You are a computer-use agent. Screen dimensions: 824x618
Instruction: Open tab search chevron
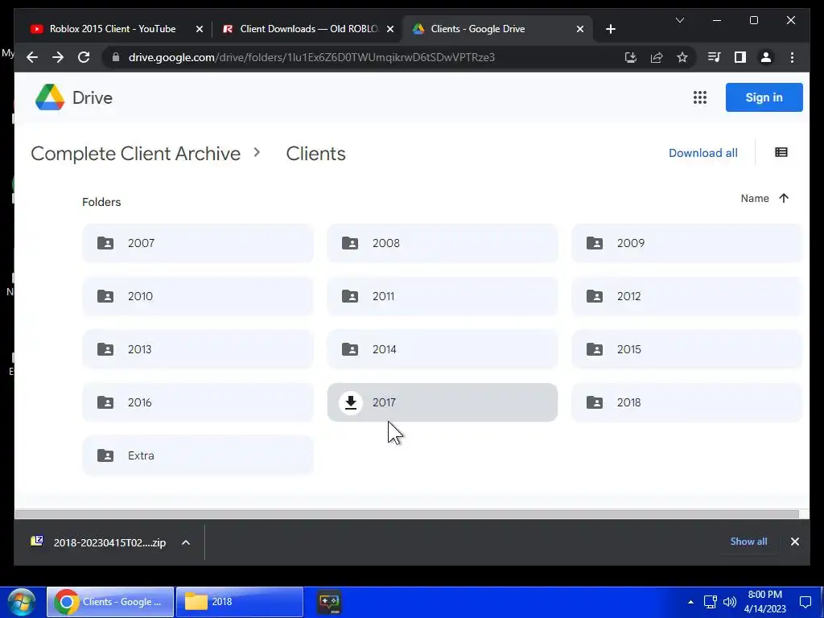click(679, 20)
